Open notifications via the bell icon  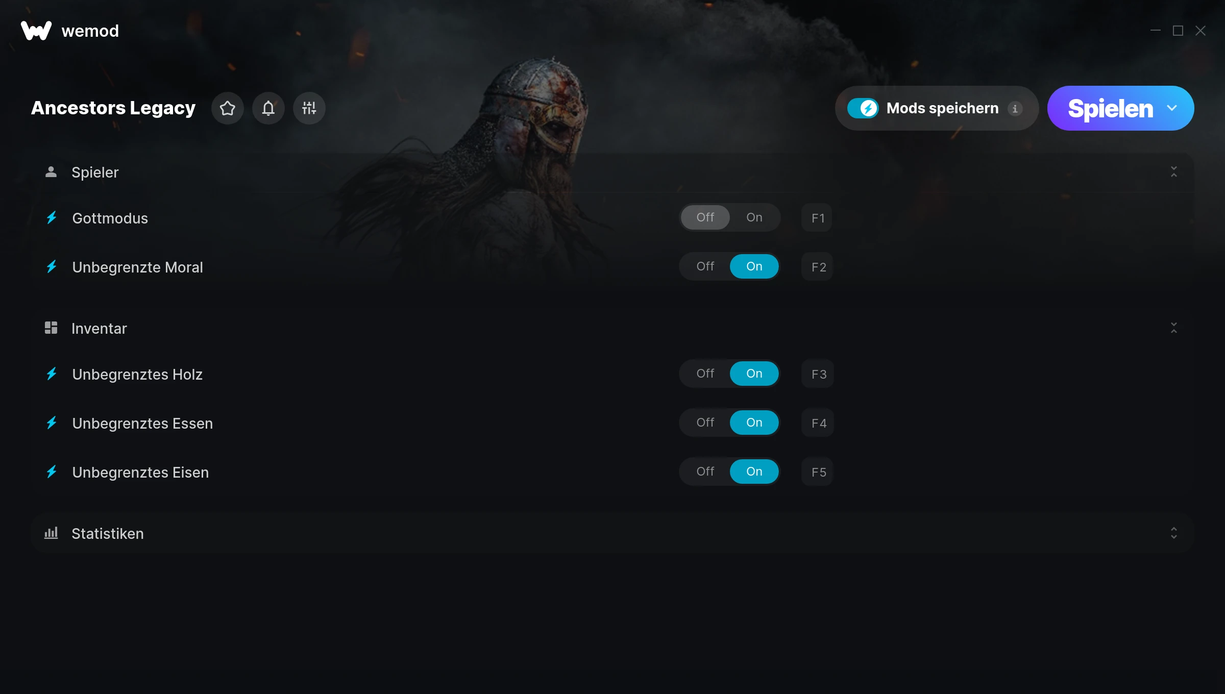[x=268, y=108]
